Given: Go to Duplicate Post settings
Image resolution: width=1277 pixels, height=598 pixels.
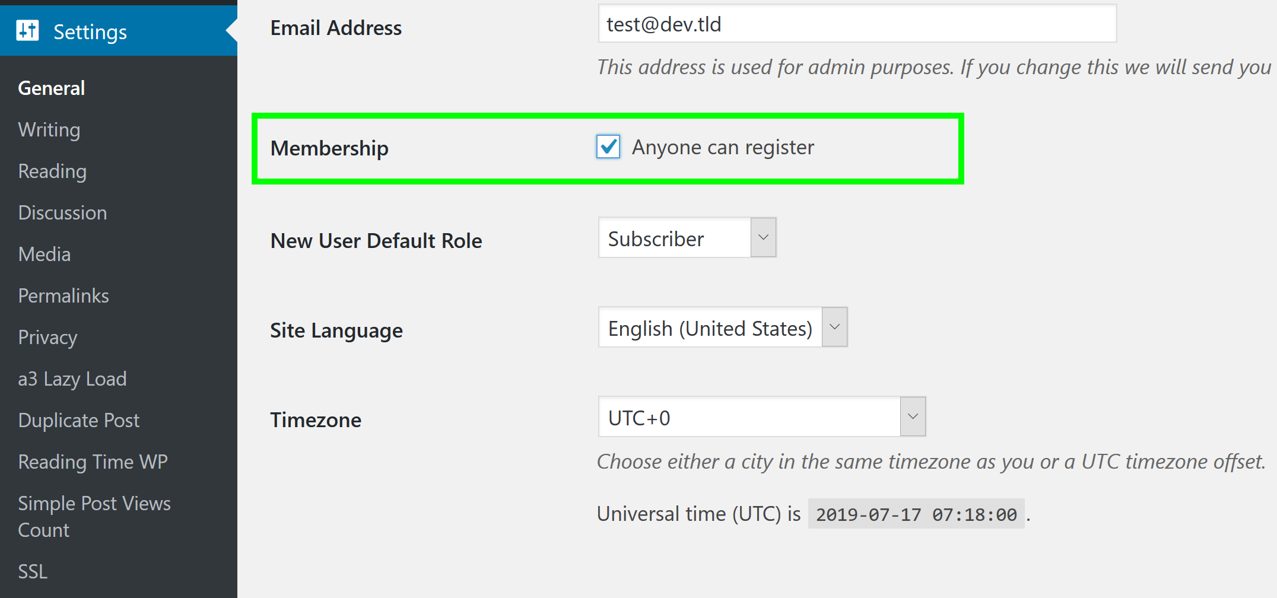Looking at the screenshot, I should (x=79, y=421).
